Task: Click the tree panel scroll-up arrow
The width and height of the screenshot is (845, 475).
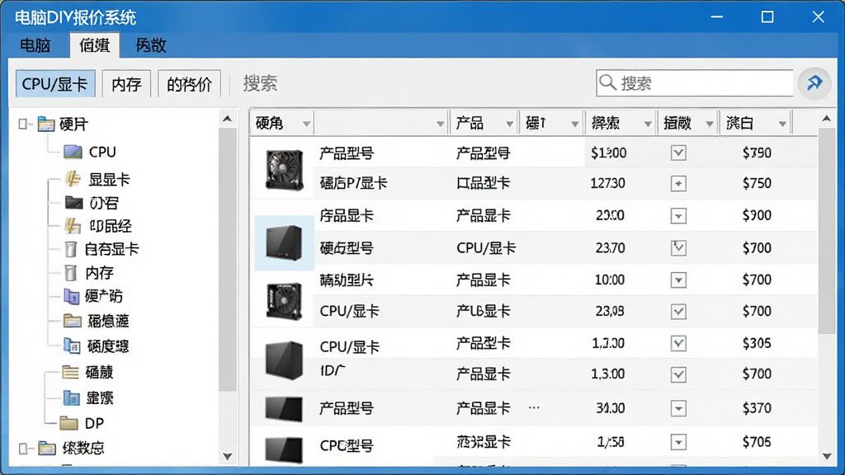Action: (x=228, y=119)
